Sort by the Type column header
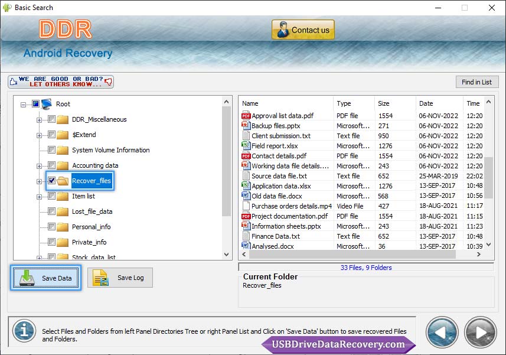The height and width of the screenshot is (355, 506). tap(354, 103)
